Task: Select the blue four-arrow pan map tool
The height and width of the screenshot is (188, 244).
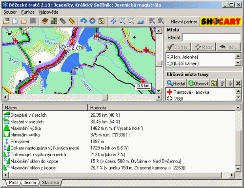Action: click(x=113, y=21)
